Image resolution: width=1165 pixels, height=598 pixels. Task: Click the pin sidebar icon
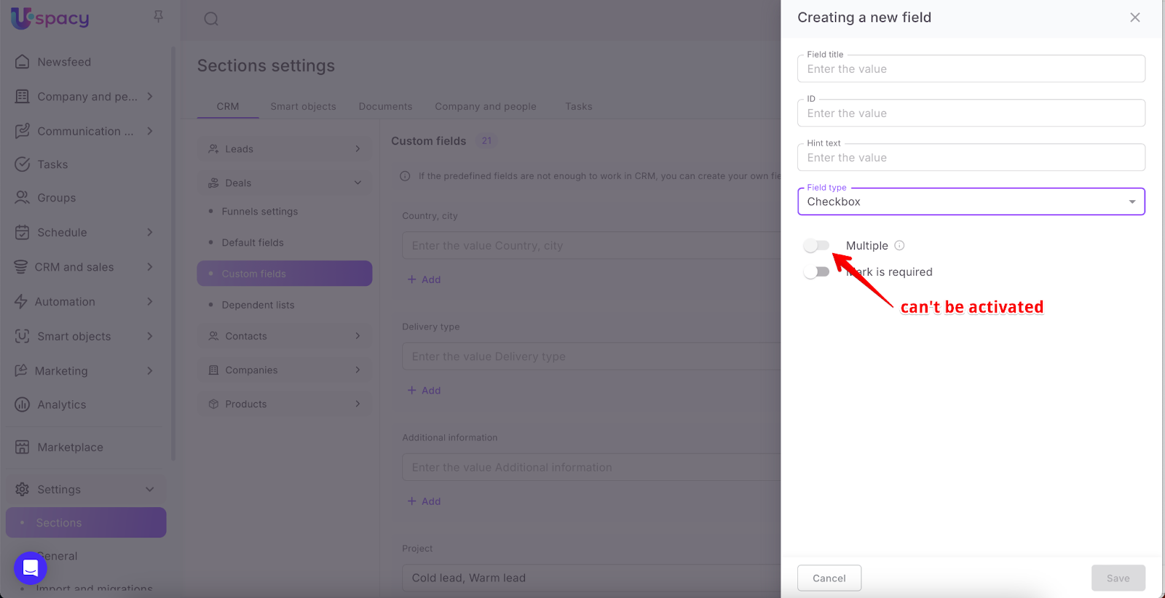click(x=158, y=16)
